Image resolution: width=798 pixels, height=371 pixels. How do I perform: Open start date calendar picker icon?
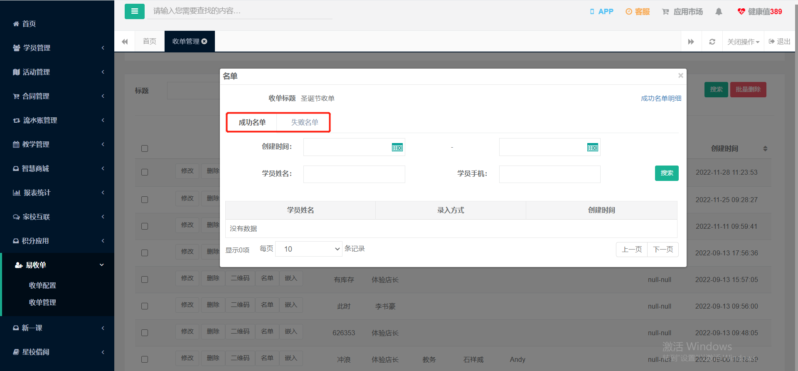click(397, 147)
